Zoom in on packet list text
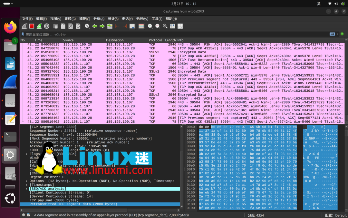 tap(150, 26)
